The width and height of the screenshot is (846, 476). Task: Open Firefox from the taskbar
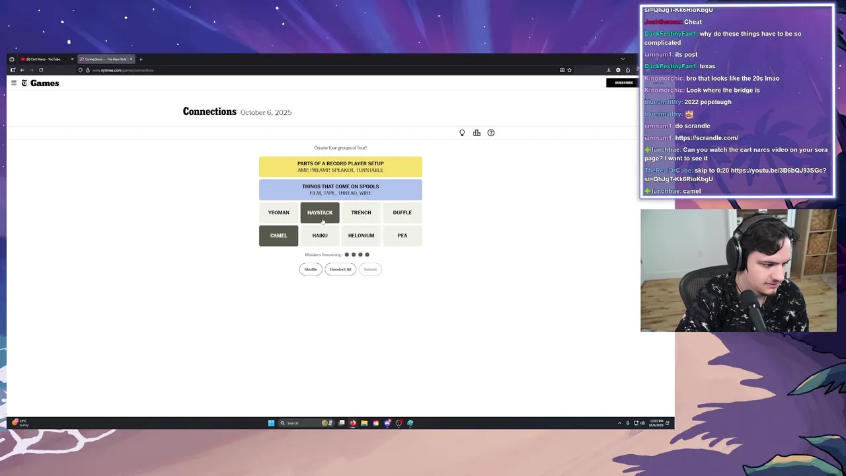[353, 423]
